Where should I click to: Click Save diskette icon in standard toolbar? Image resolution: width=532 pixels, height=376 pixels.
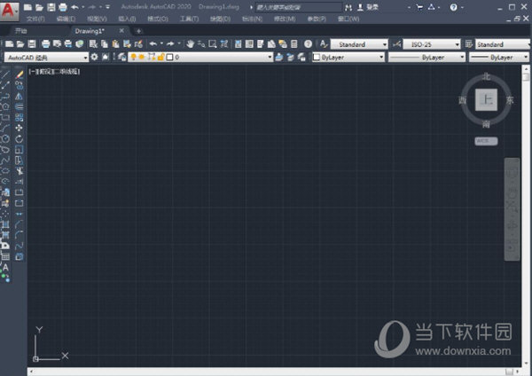tap(32, 43)
